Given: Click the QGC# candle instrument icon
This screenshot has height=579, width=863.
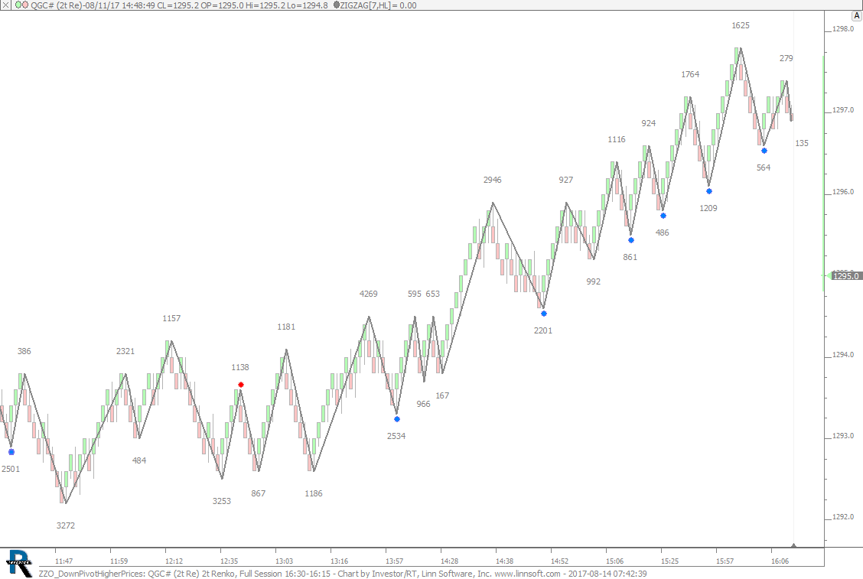Looking at the screenshot, I should [21, 5].
